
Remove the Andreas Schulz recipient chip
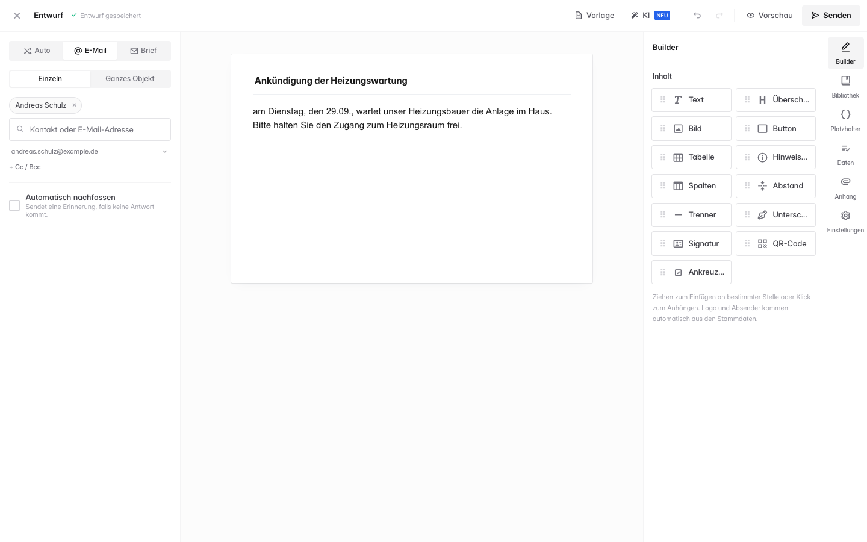click(x=75, y=105)
